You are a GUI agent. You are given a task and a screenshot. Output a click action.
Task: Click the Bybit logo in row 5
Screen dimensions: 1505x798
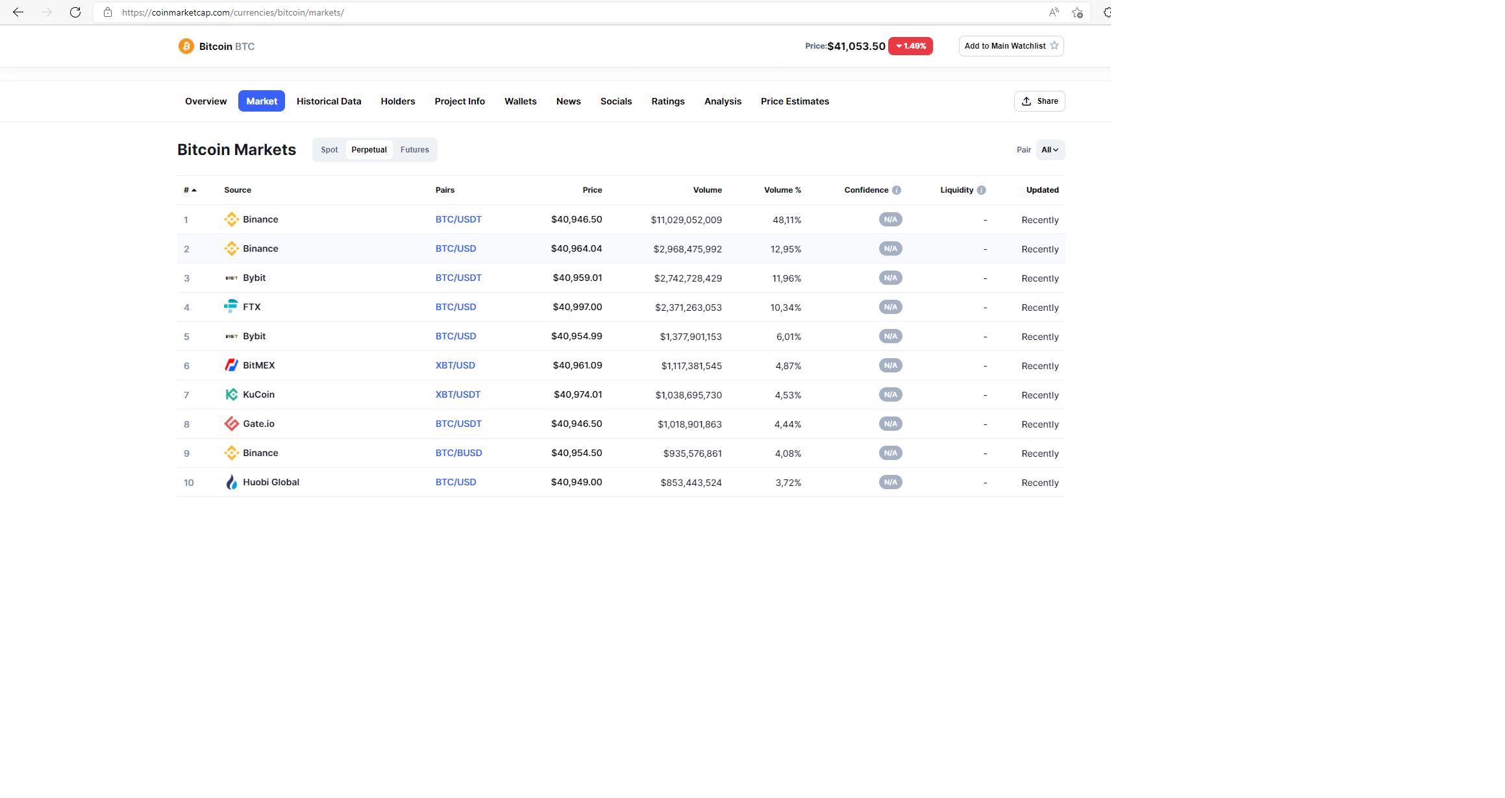[232, 336]
